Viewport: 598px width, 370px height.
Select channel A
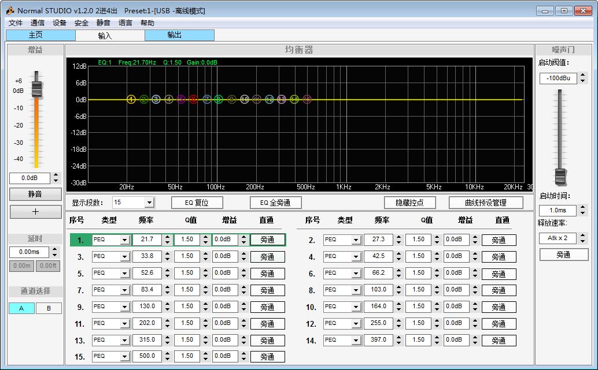click(x=22, y=308)
